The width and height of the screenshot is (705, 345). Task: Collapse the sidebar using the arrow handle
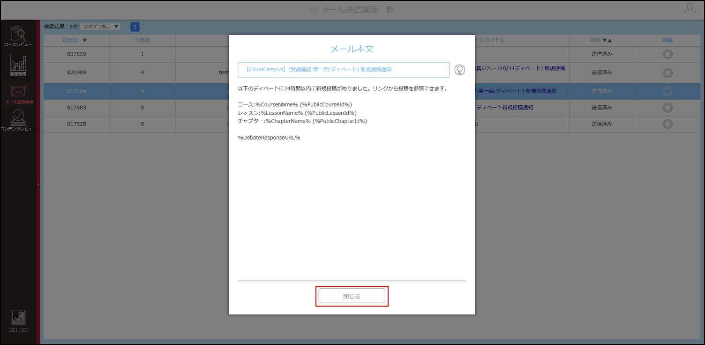click(38, 185)
